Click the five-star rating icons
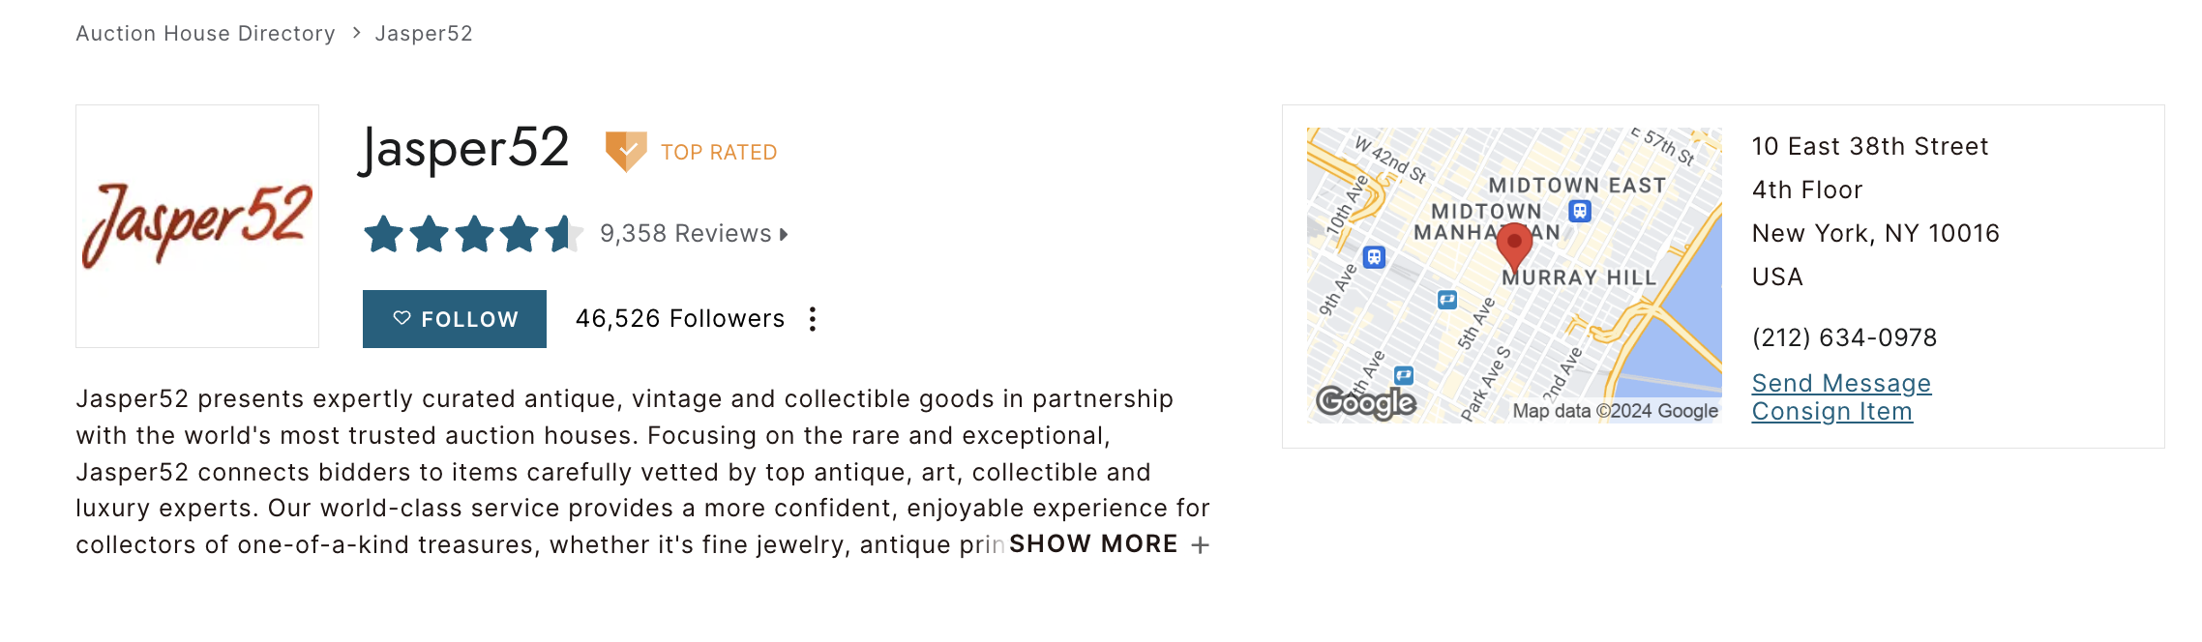The width and height of the screenshot is (2202, 642). [x=474, y=234]
